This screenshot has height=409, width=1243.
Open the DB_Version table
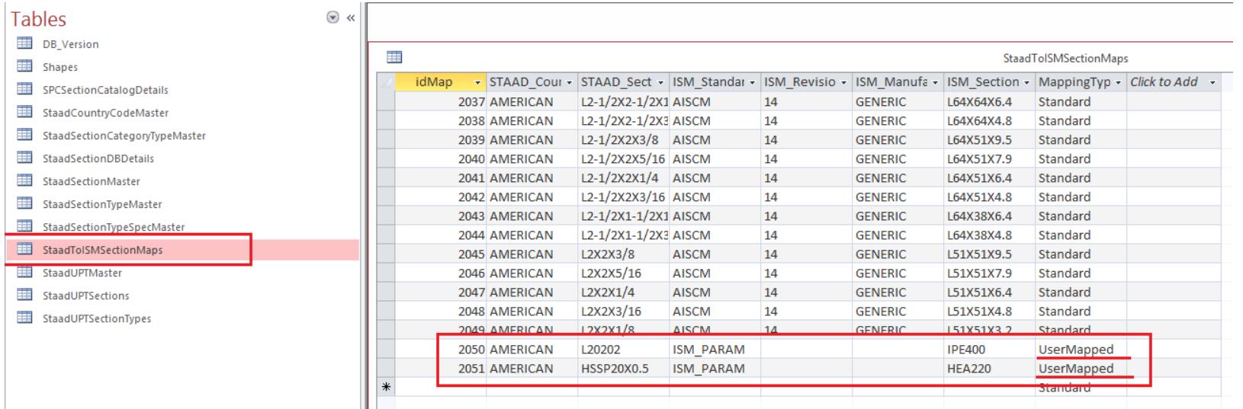pyautogui.click(x=70, y=44)
